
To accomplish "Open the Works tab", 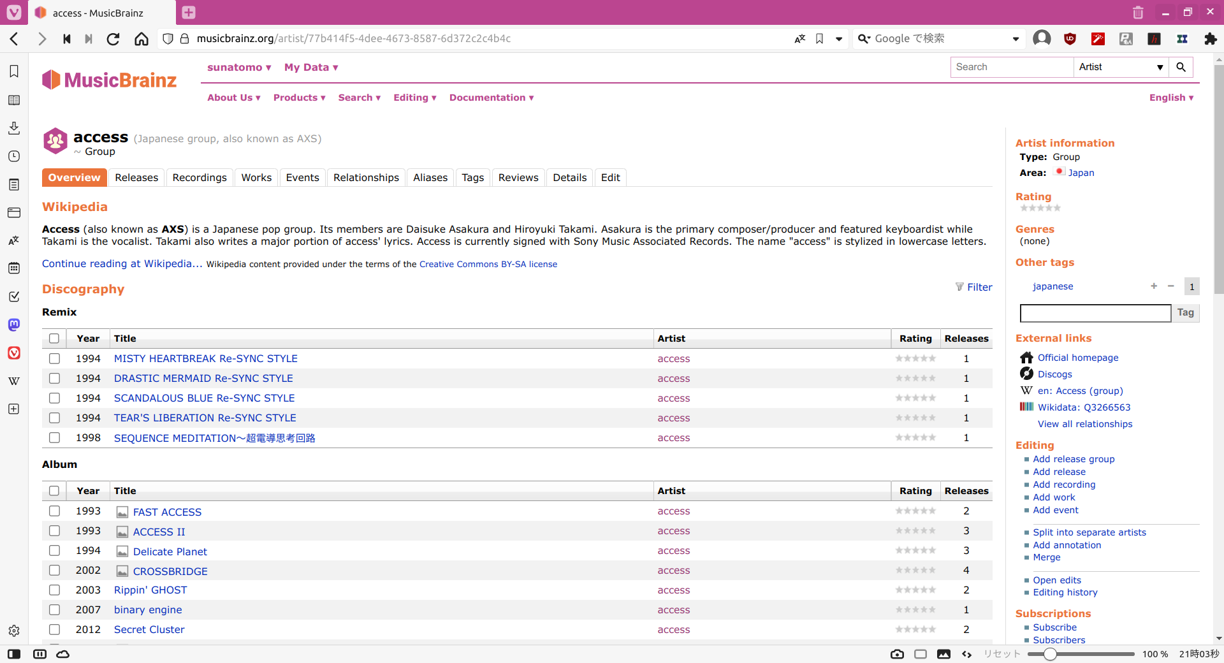I will [256, 178].
